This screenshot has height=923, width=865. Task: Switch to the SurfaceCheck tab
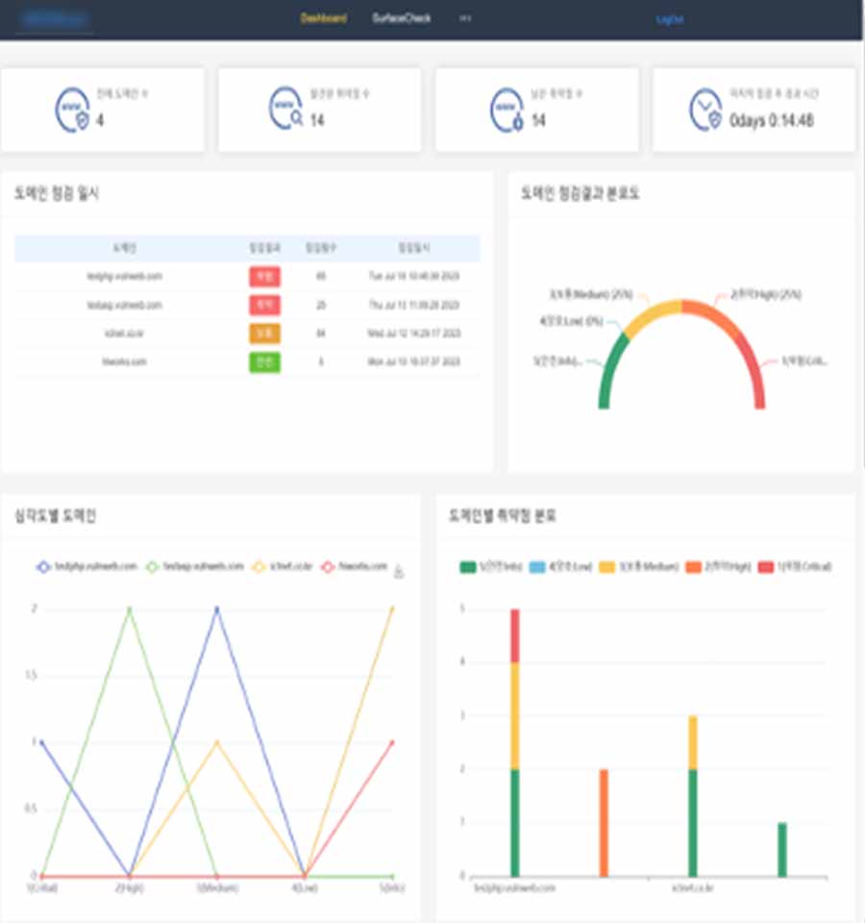click(402, 18)
